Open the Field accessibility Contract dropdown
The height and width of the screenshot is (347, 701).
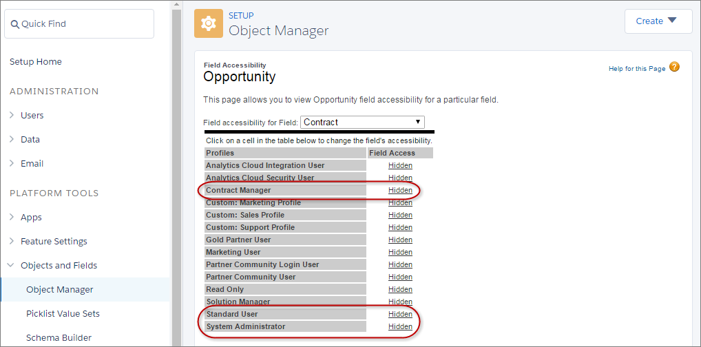tap(363, 122)
